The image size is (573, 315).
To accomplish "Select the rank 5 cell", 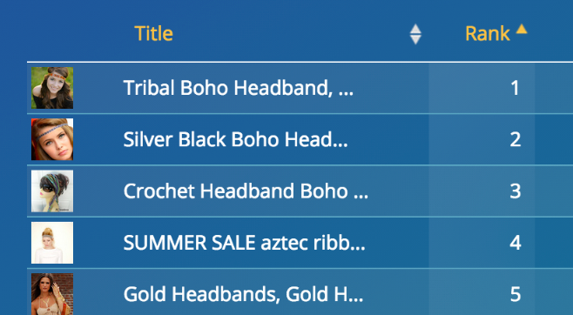I will pos(482,292).
